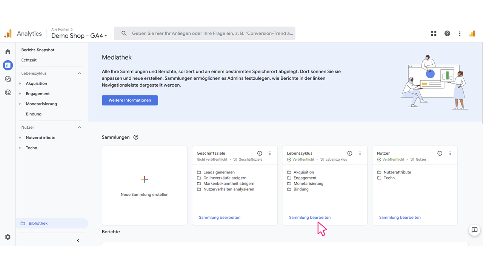Viewport: 483px width, 271px height.
Task: Open the header three-dot menu
Action: coord(460,33)
